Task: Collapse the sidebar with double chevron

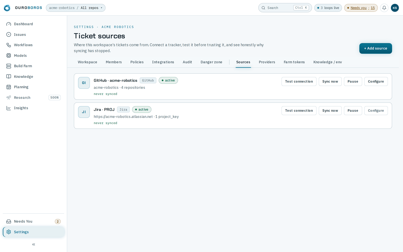Action: (x=34, y=244)
